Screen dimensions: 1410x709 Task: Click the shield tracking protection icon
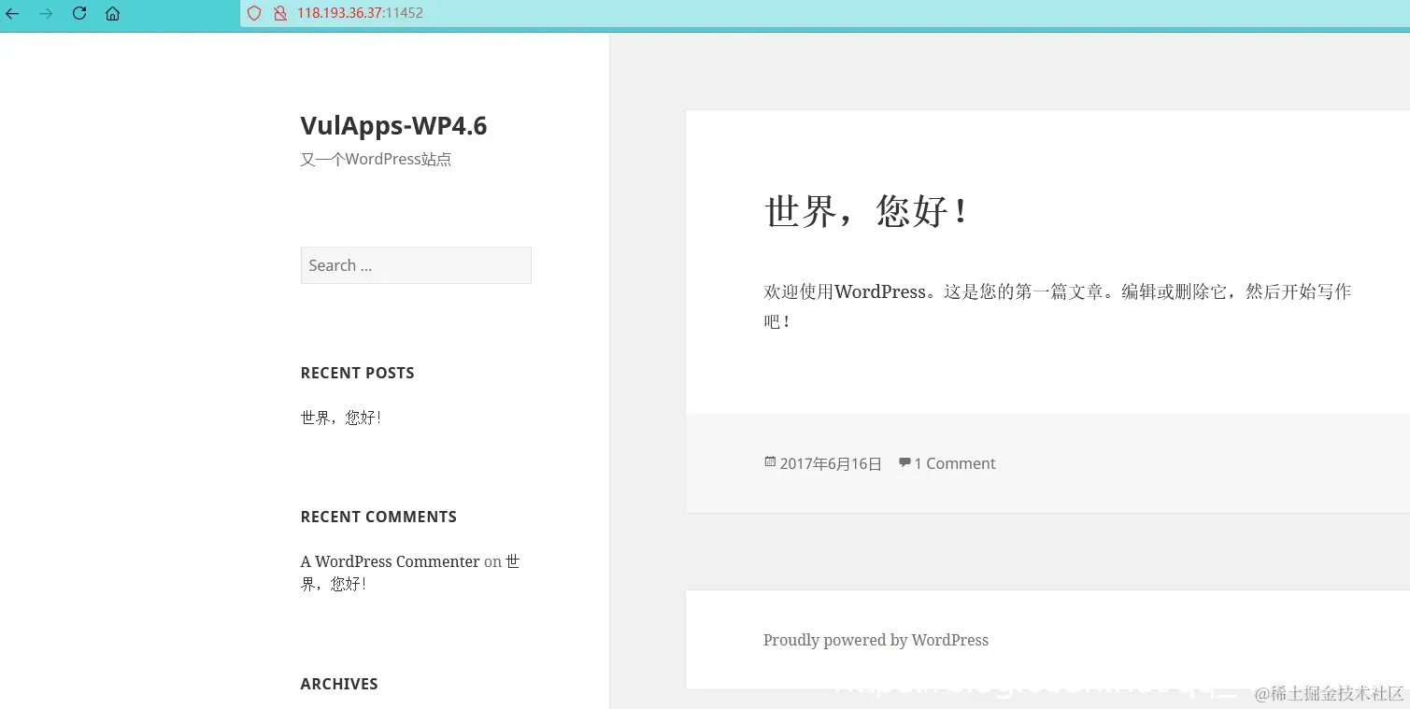click(x=254, y=14)
